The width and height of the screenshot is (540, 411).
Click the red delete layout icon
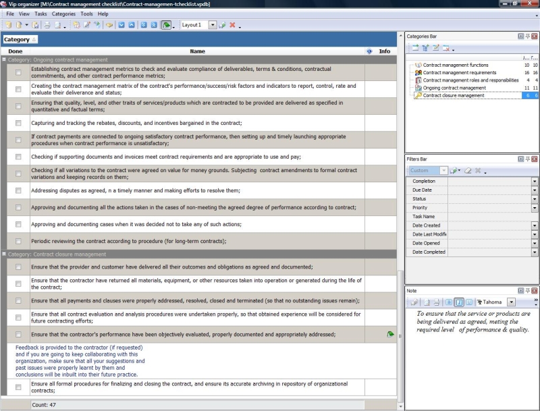(232, 25)
